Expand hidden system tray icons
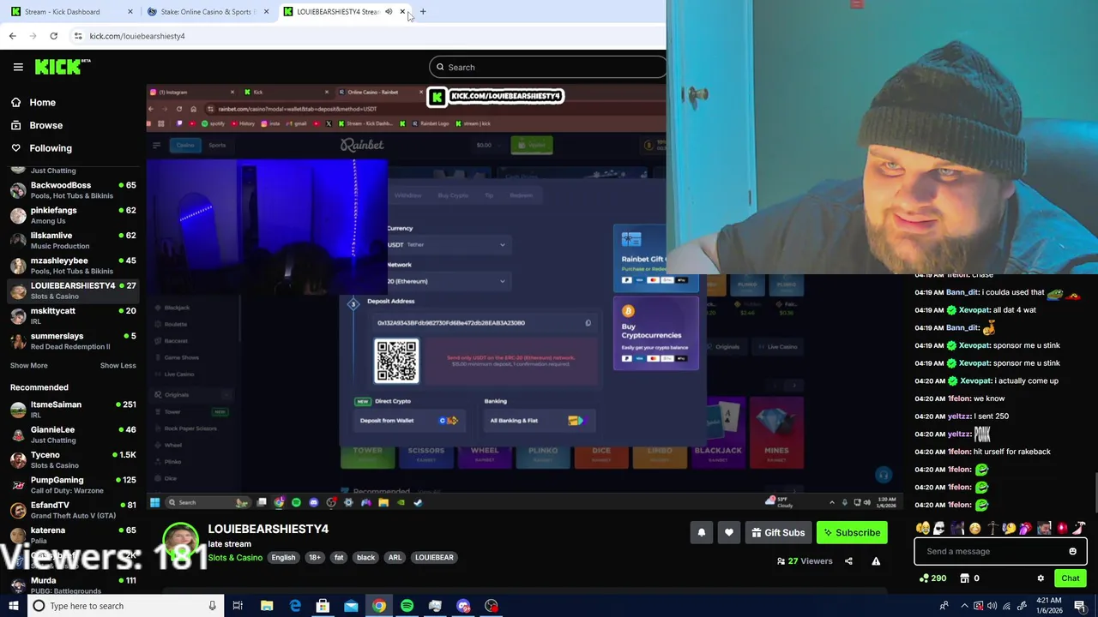1098x617 pixels. pos(964,606)
